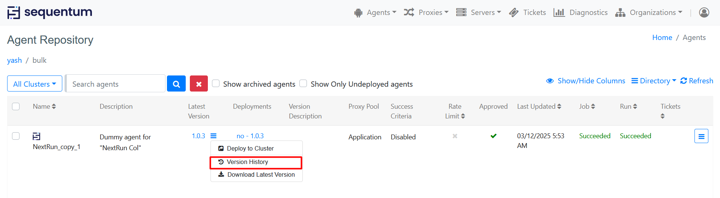Select Deploy to Cluster menu entry

pyautogui.click(x=250, y=148)
